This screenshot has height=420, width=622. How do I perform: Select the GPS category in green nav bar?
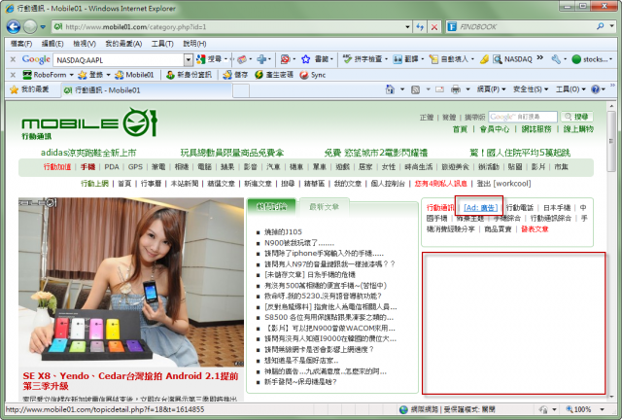pos(135,167)
